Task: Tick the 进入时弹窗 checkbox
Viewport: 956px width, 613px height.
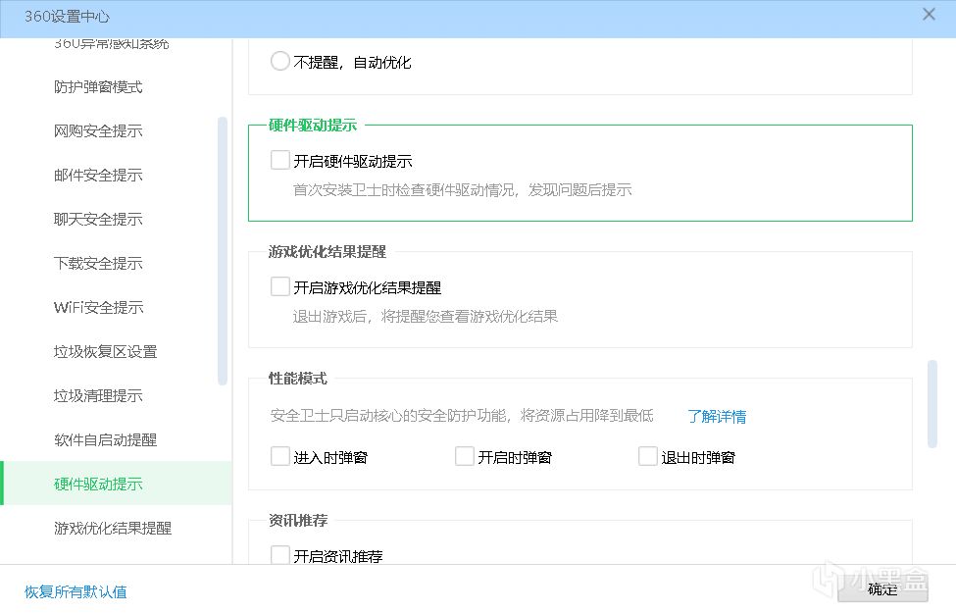Action: pos(279,456)
